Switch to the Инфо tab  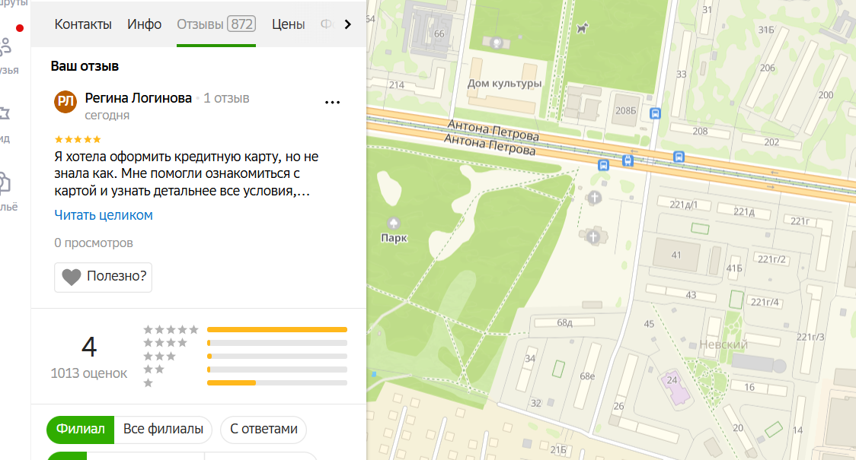144,24
